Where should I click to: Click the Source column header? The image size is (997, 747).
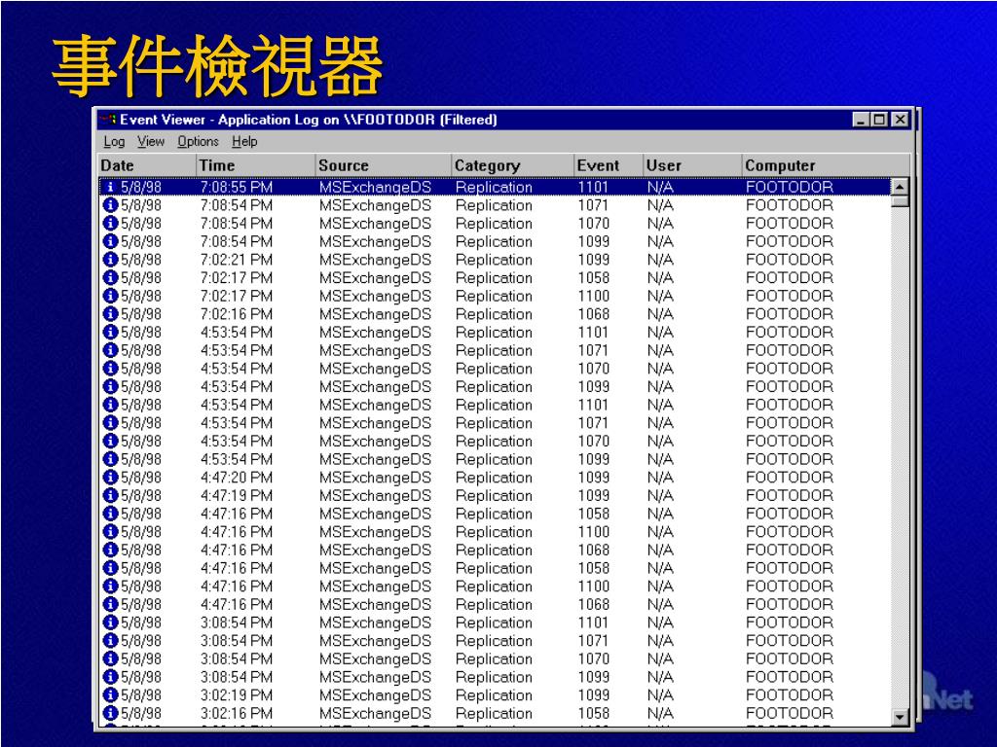pos(384,165)
